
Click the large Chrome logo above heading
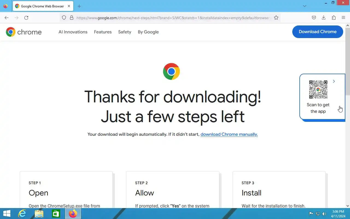(171, 71)
